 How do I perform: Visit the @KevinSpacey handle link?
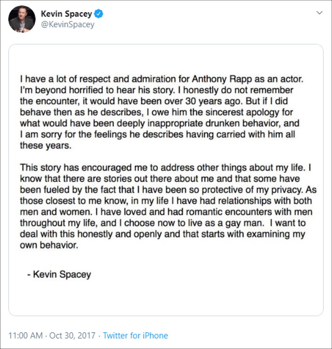tap(68, 24)
